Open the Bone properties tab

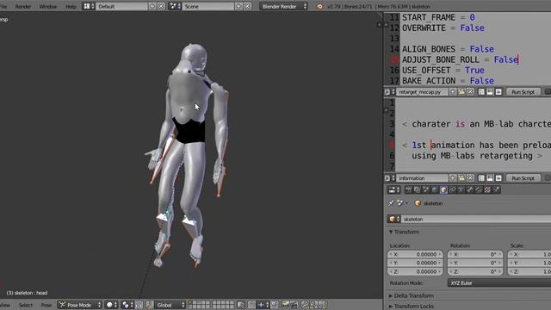pos(469,189)
